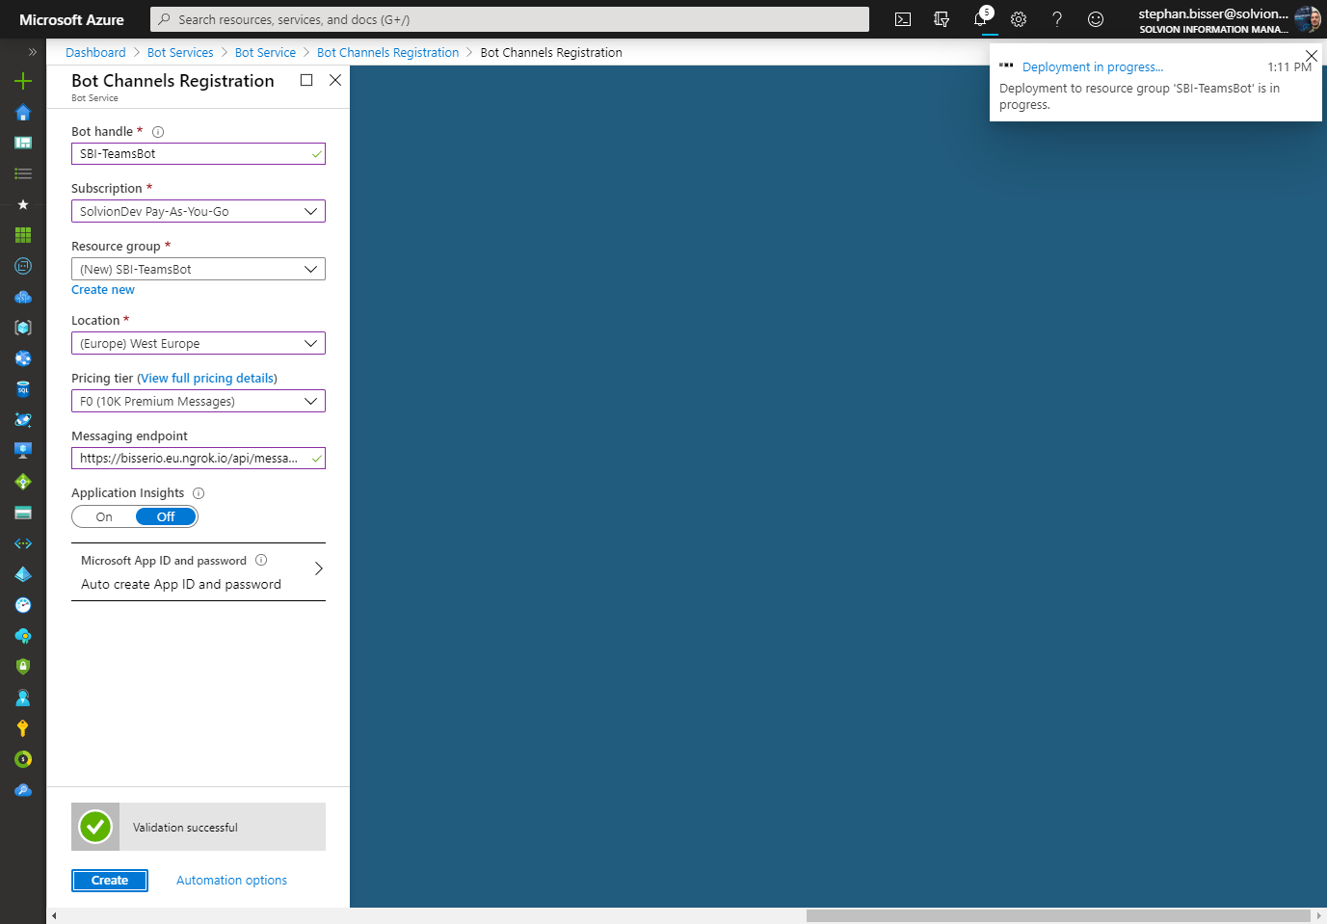The width and height of the screenshot is (1327, 924).
Task: Open the Storage accounts icon
Action: click(x=23, y=513)
